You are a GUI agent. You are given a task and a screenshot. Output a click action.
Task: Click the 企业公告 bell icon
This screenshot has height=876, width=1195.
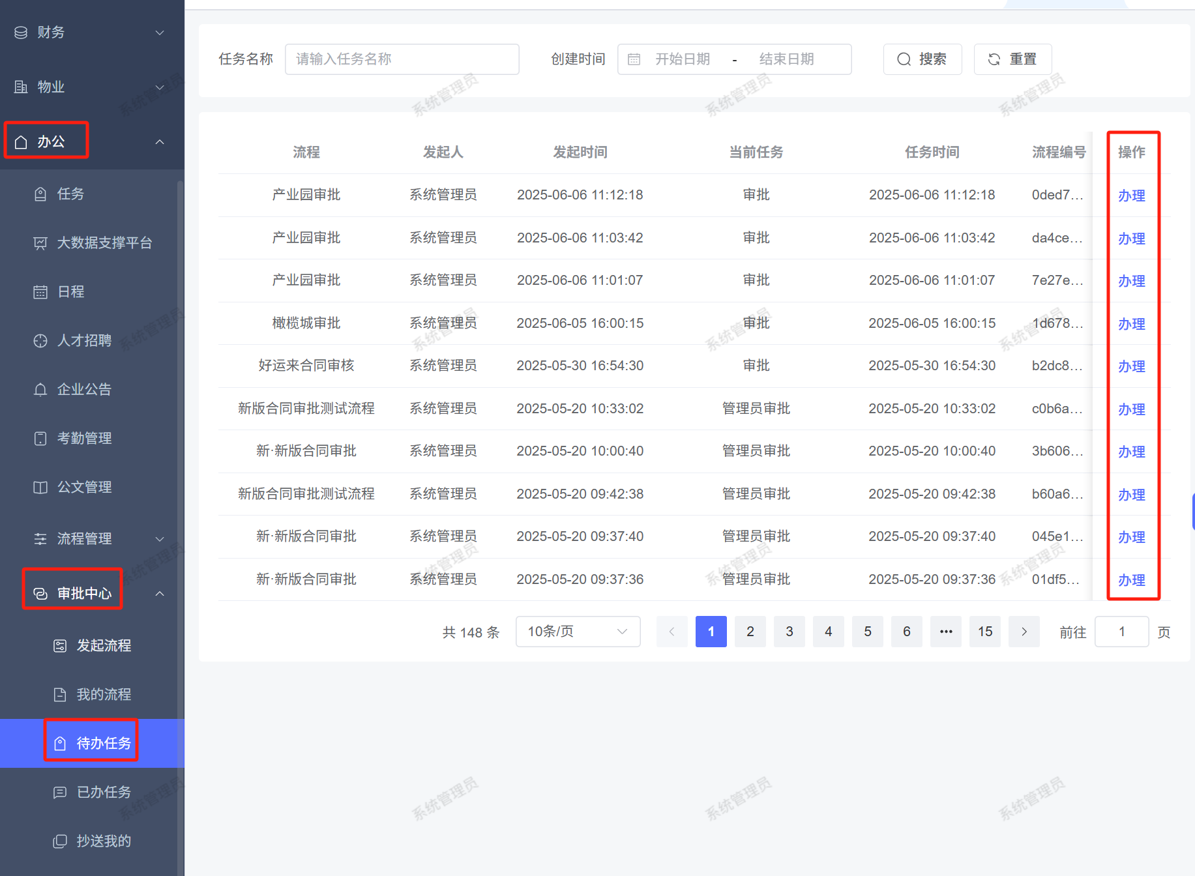click(40, 390)
